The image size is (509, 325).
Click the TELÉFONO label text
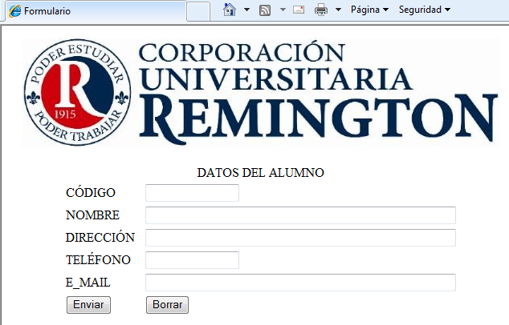click(x=99, y=259)
